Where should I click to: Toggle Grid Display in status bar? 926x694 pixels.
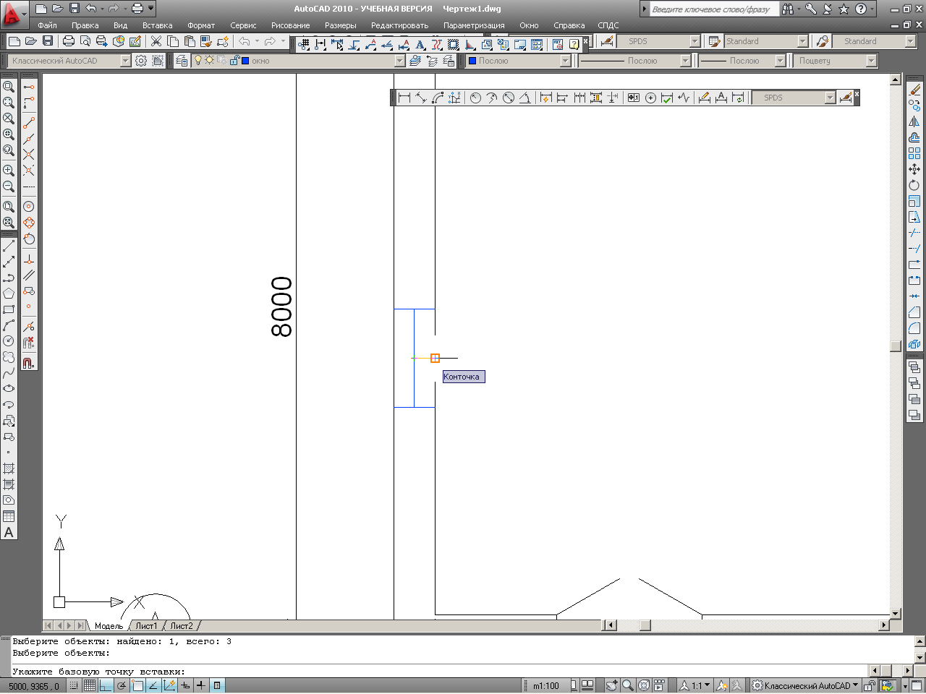point(90,685)
